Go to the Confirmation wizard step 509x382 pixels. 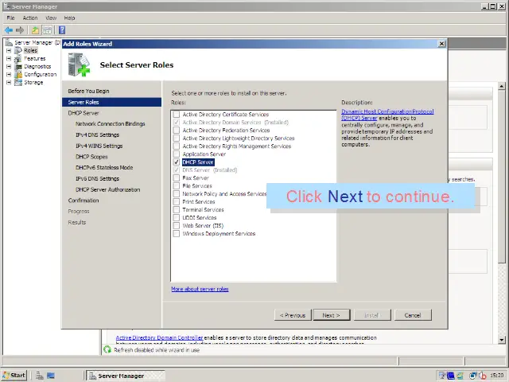point(84,201)
